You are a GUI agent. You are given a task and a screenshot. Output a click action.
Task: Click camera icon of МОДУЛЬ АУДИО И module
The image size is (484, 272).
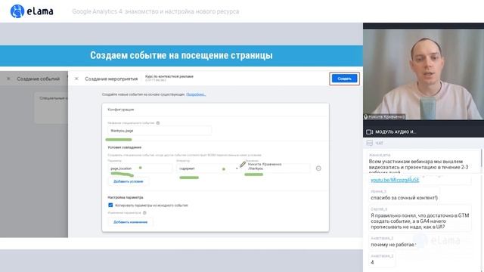click(370, 132)
